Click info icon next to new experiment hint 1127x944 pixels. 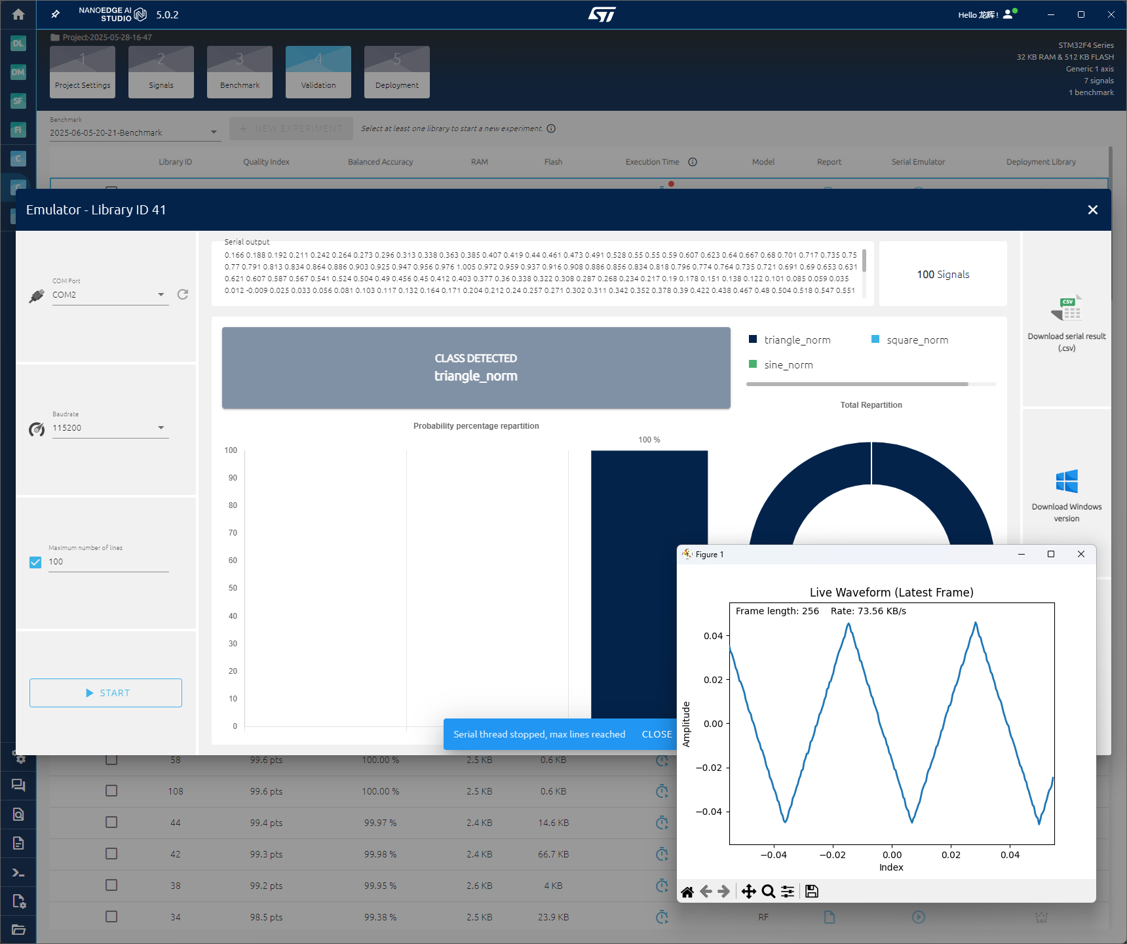point(551,128)
